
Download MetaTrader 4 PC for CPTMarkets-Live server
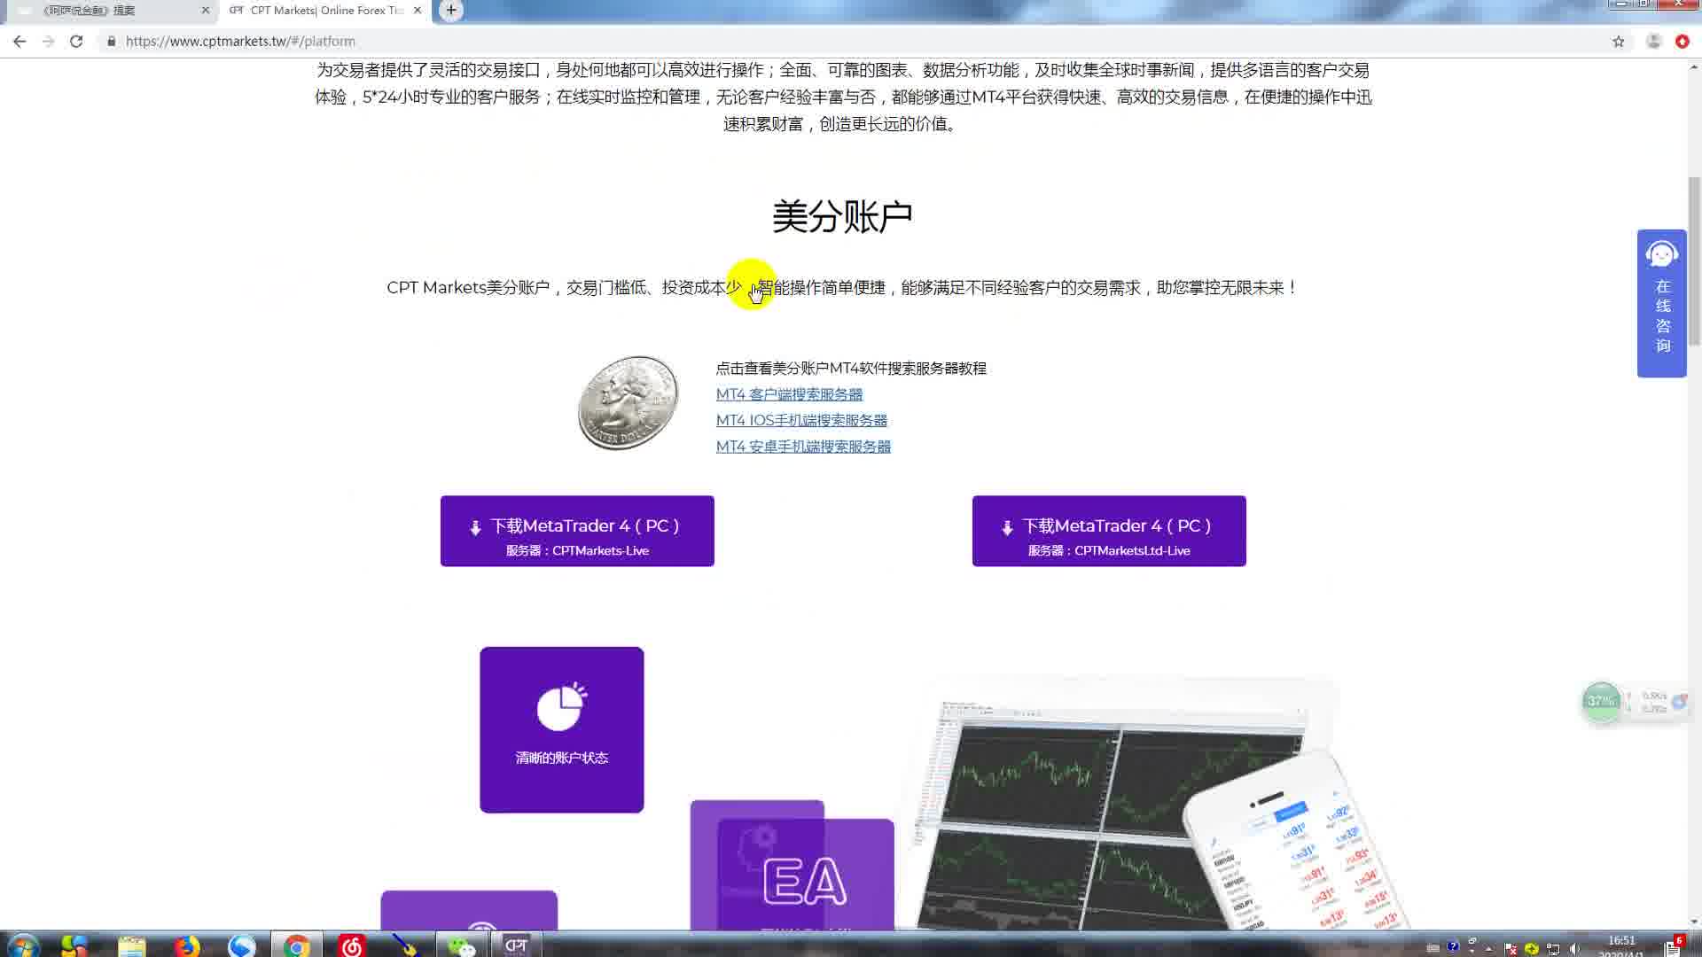[577, 531]
